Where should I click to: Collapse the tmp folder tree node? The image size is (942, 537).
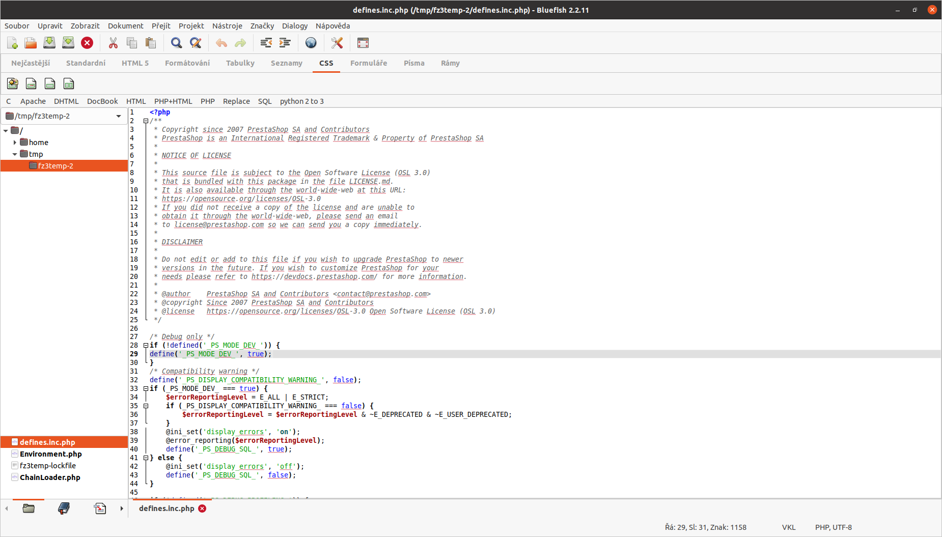(x=15, y=154)
